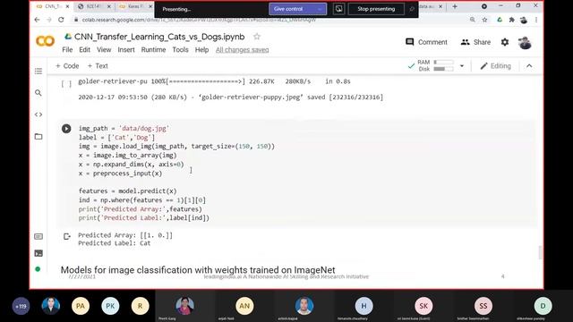The height and width of the screenshot is (322, 573).
Task: Click the features = model.predict(x) line
Action: [x=127, y=191]
